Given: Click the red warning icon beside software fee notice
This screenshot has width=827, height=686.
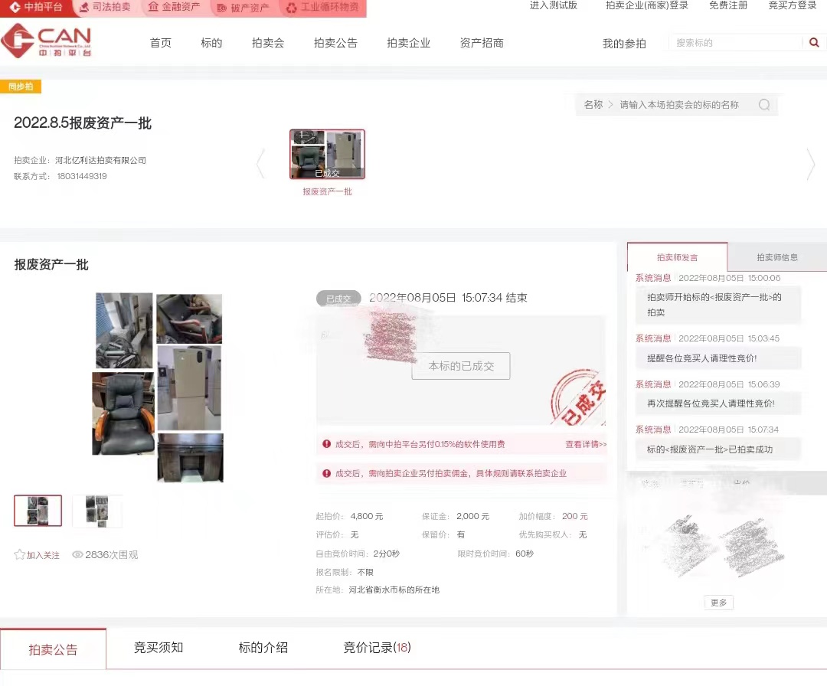Looking at the screenshot, I should pos(327,444).
